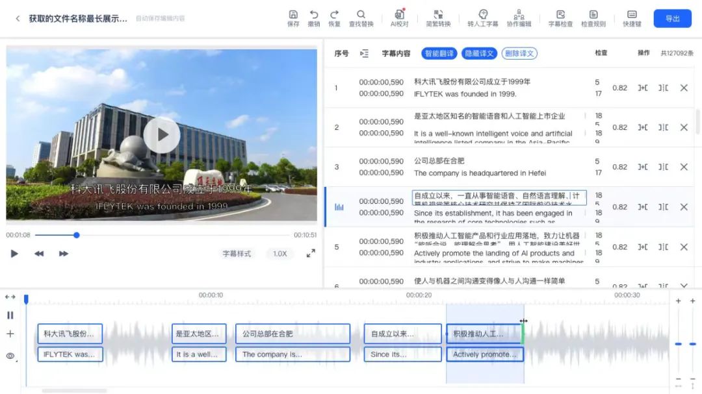Open 简繁转换 simplified-traditional conversion

(x=438, y=18)
